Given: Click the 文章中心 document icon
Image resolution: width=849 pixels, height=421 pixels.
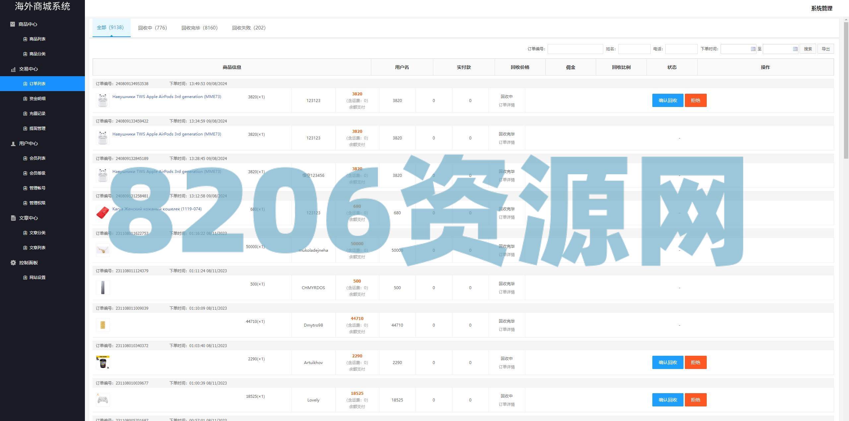Looking at the screenshot, I should 13,218.
